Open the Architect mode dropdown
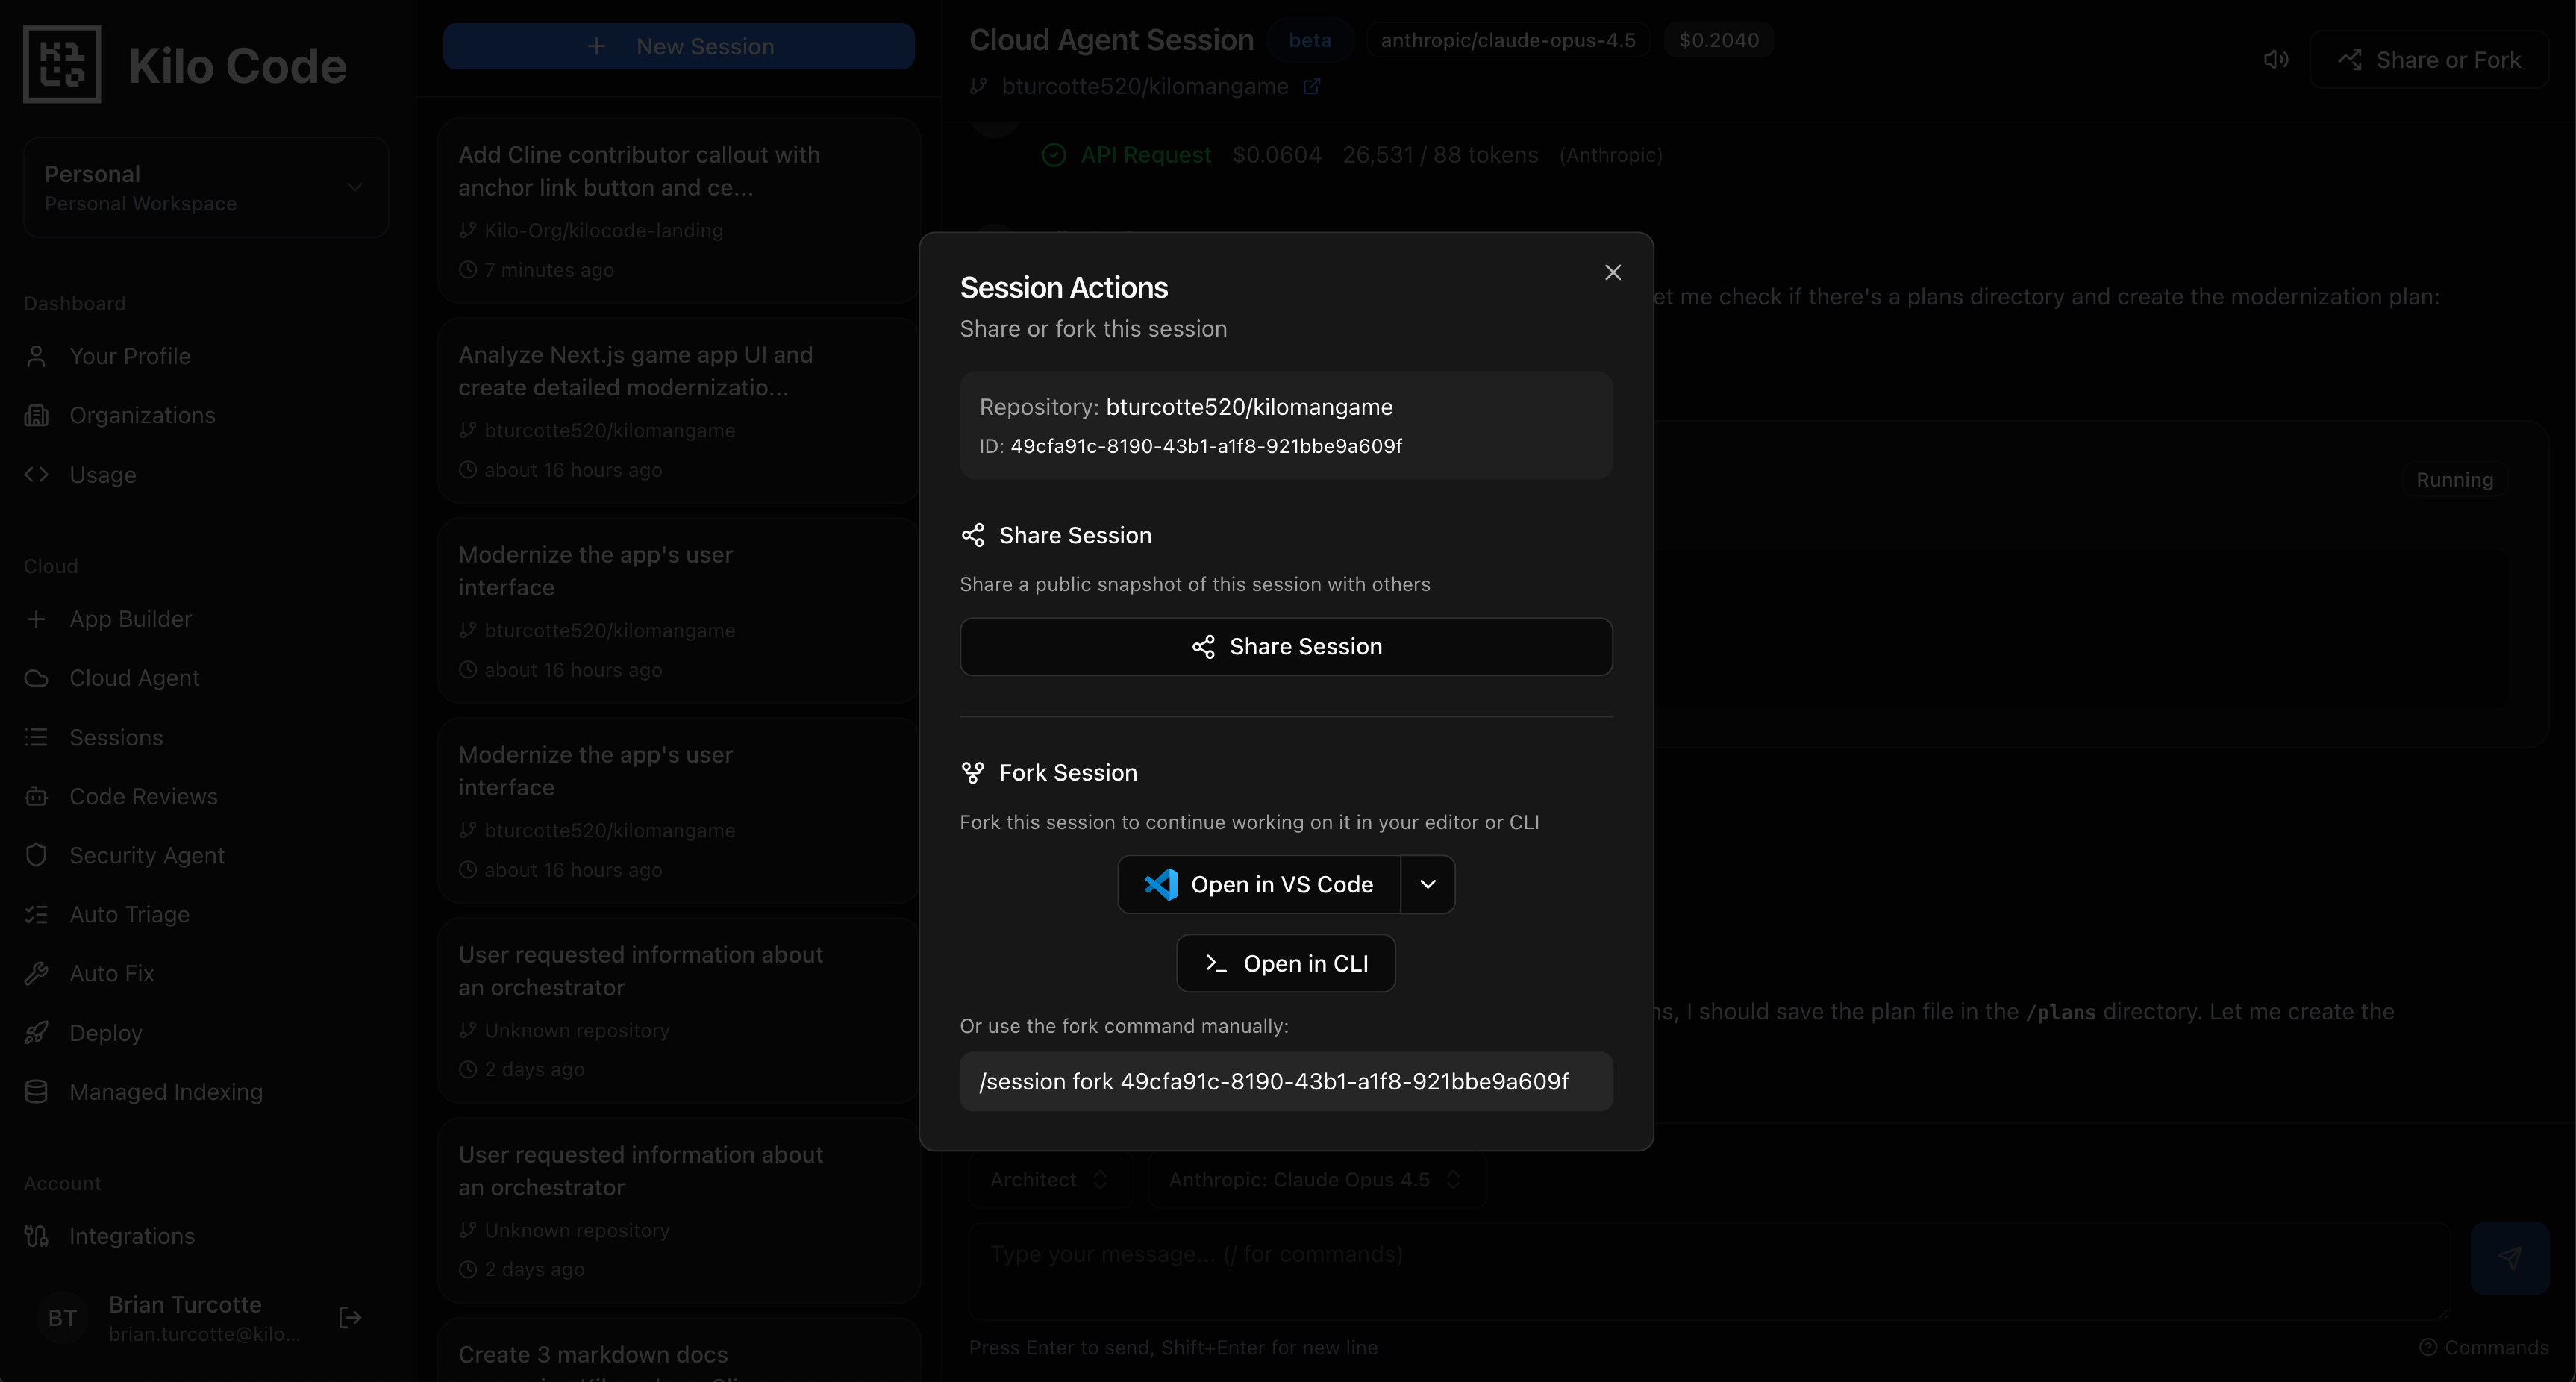Viewport: 2576px width, 1382px height. coord(1049,1179)
